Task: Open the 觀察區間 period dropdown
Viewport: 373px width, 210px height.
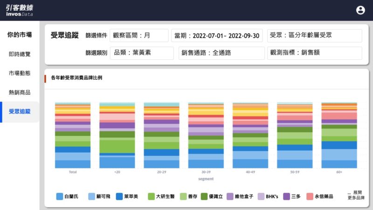Action: tap(139, 35)
